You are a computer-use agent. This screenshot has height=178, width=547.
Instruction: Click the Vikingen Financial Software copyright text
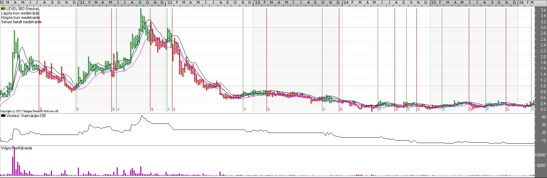pyautogui.click(x=29, y=111)
